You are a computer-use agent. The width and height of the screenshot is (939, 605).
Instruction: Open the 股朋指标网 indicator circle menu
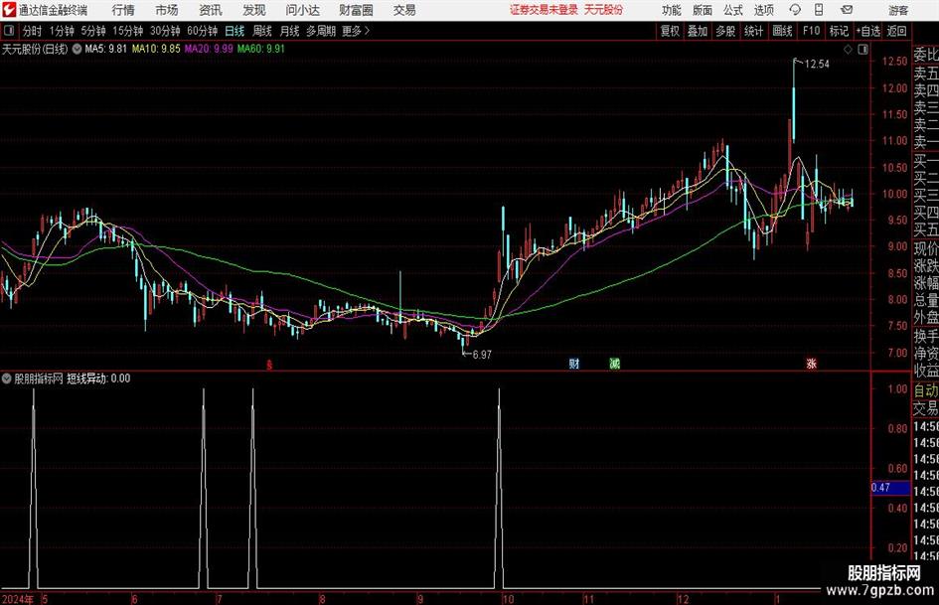(7, 378)
